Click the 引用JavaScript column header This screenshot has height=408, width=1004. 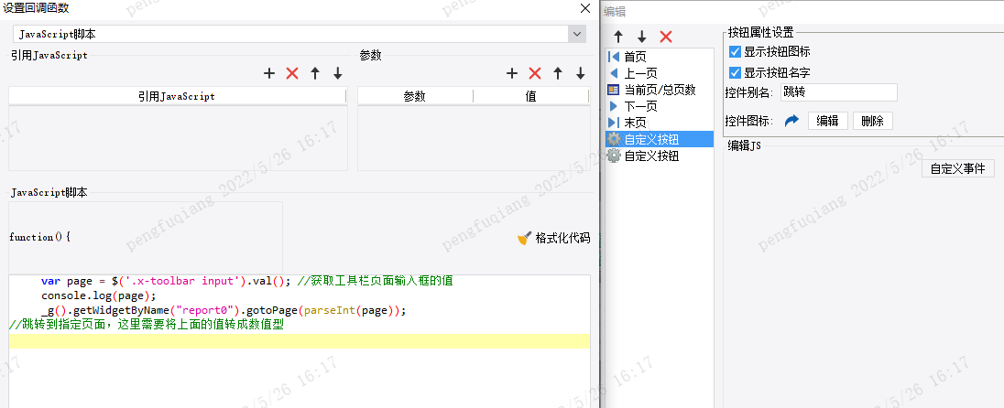tap(177, 97)
